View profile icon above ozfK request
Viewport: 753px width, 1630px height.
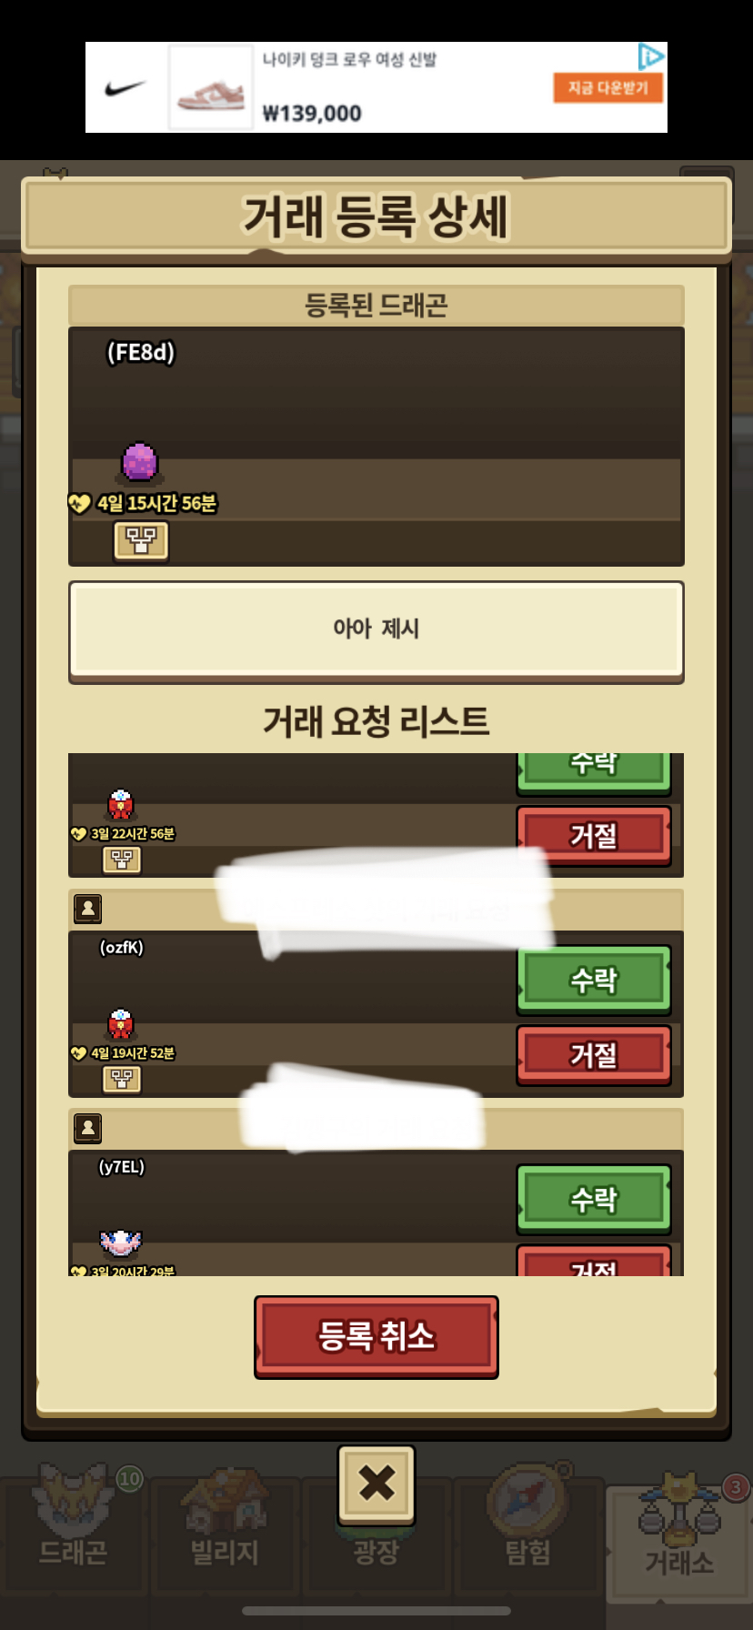point(87,908)
